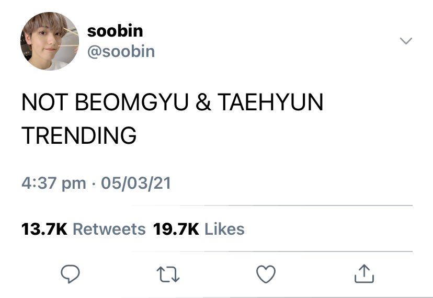Click the 05/03/21 date

[x=136, y=183]
